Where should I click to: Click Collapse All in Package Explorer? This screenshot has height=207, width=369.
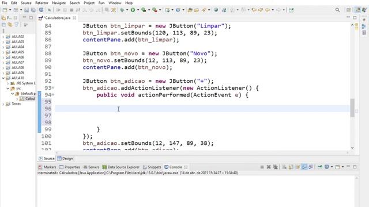3,25
